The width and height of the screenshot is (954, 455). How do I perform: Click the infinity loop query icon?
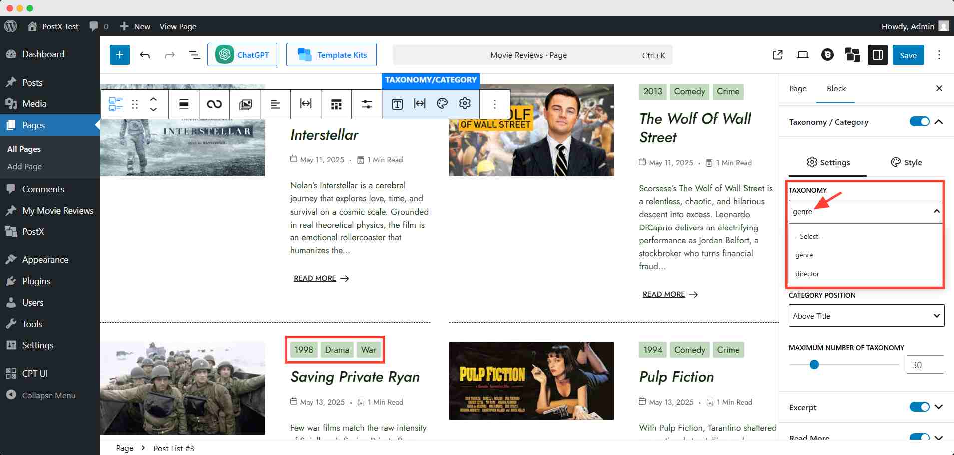(x=214, y=104)
